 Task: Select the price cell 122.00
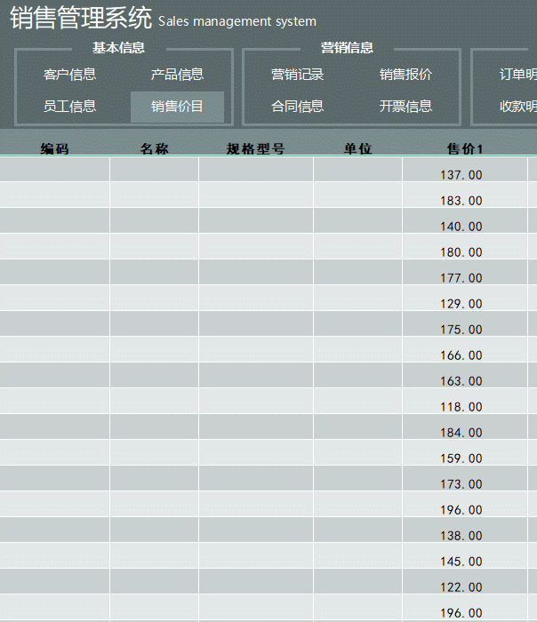coord(465,581)
